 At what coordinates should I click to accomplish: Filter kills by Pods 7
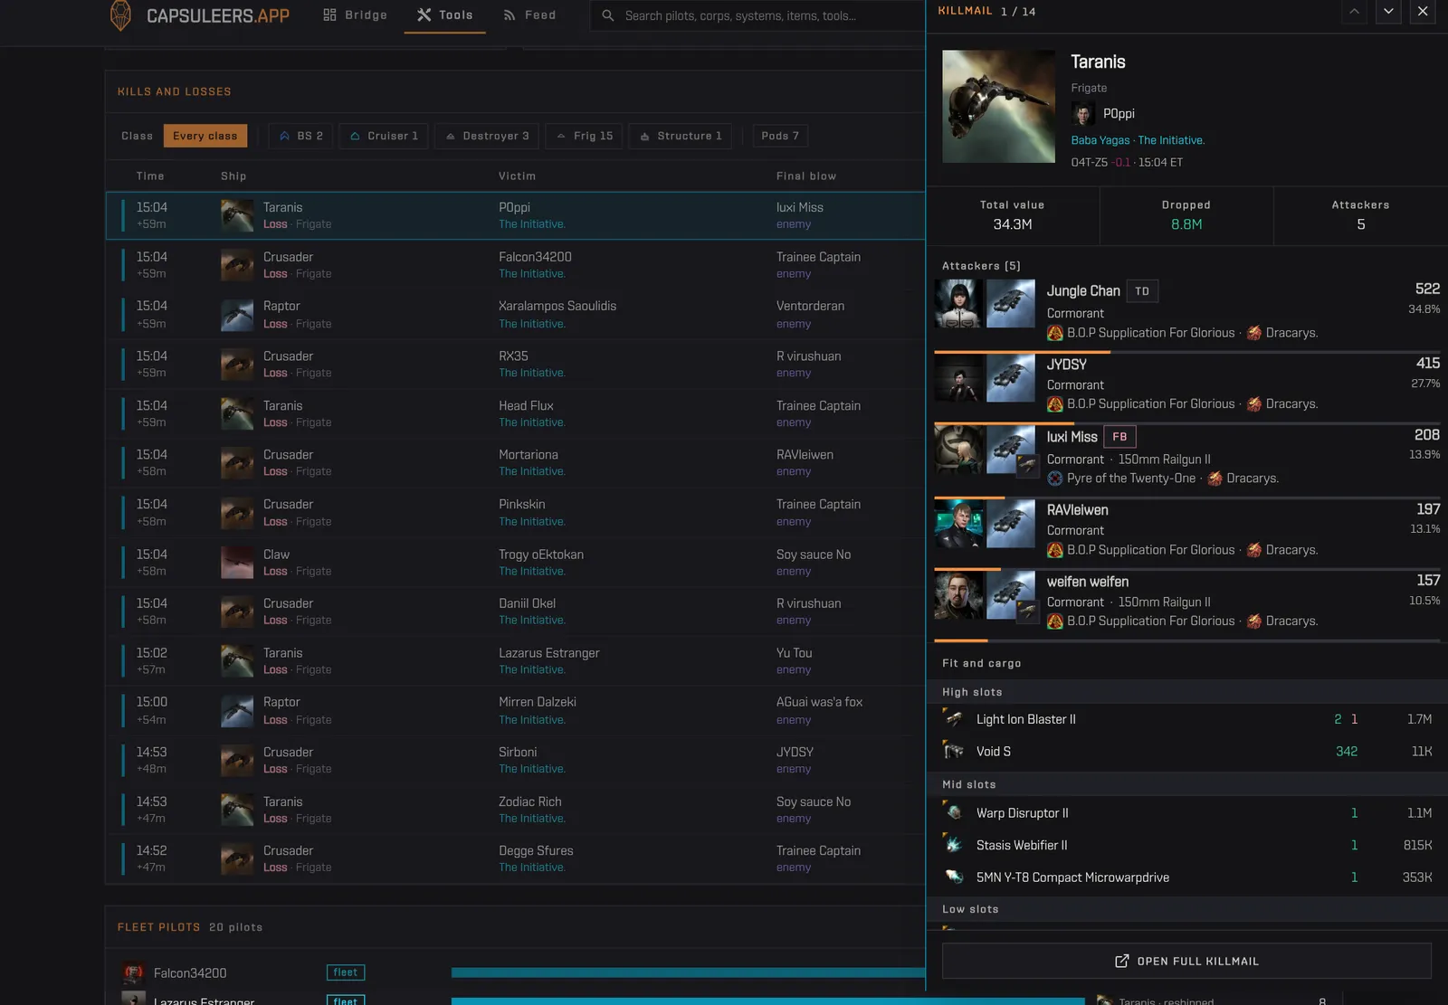point(780,136)
